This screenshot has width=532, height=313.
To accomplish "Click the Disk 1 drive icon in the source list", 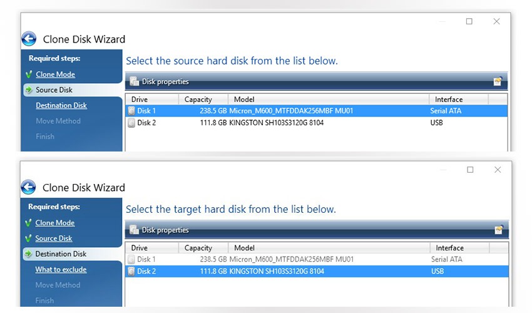I will point(131,111).
